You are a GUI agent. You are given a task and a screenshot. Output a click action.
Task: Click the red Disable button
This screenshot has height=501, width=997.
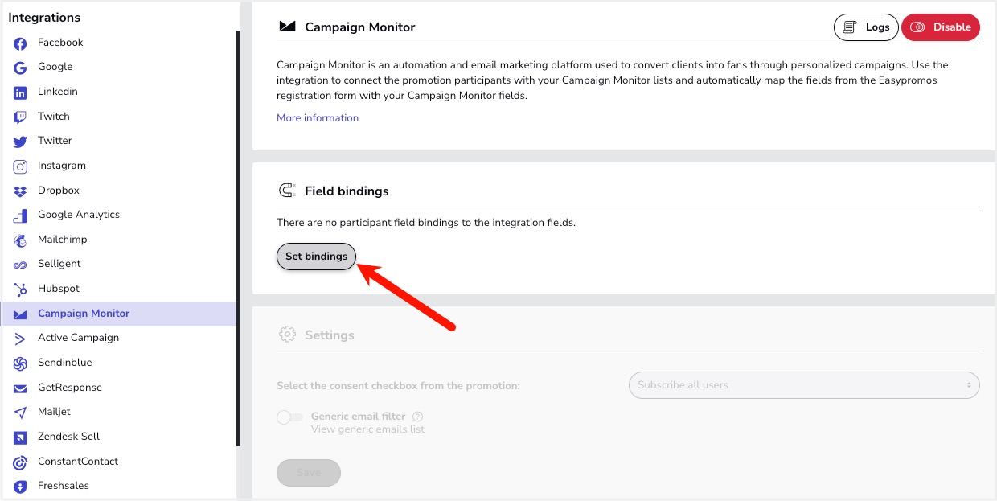coord(941,27)
